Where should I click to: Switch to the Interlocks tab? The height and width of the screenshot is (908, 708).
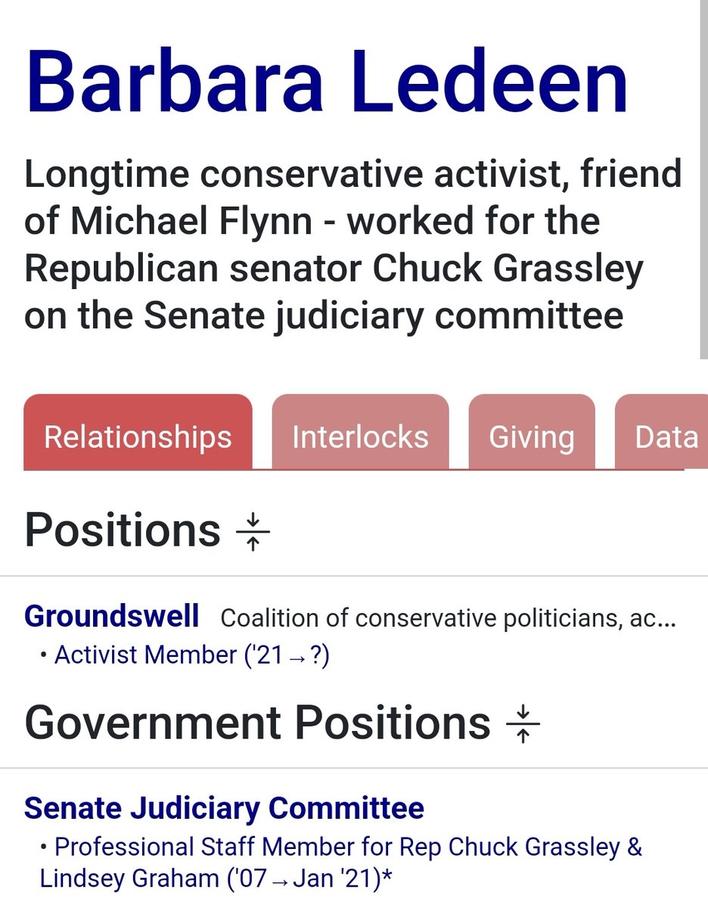pyautogui.click(x=360, y=437)
